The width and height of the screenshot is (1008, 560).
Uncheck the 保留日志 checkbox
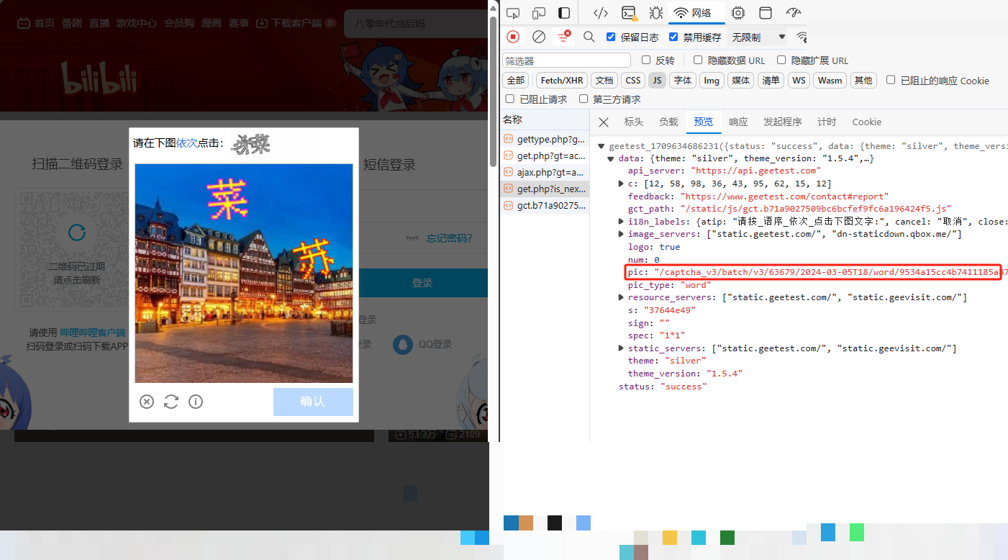point(611,37)
